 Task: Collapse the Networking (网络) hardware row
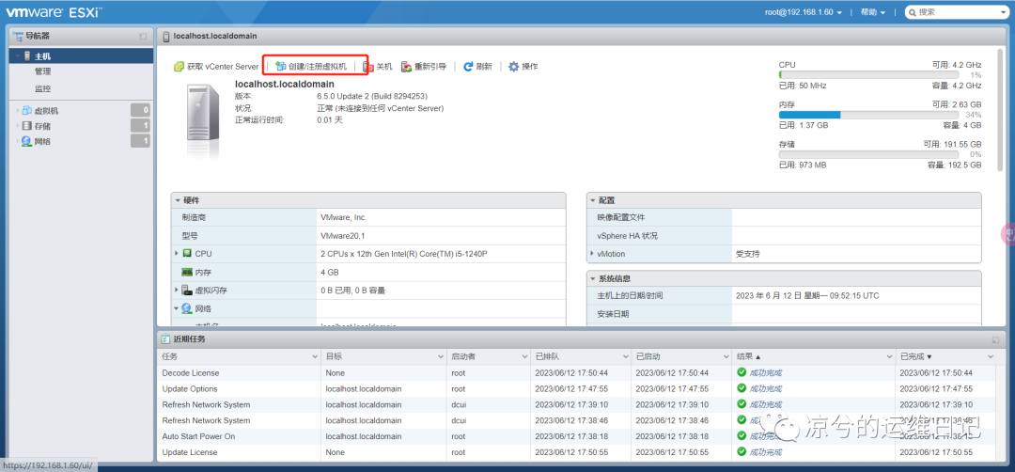click(176, 308)
